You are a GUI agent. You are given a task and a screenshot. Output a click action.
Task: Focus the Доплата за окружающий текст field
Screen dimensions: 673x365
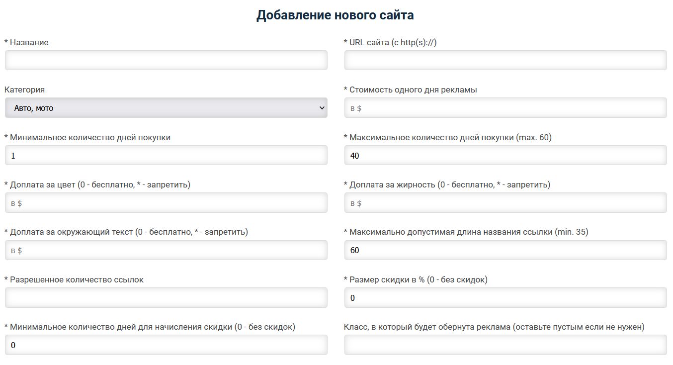[166, 250]
